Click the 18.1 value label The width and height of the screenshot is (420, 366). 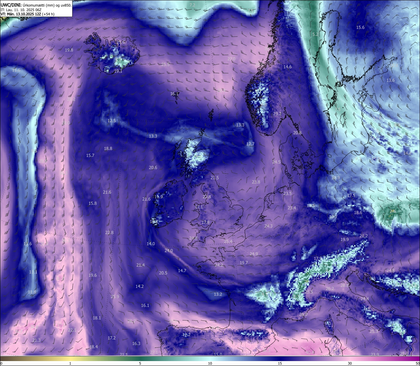(x=97, y=318)
